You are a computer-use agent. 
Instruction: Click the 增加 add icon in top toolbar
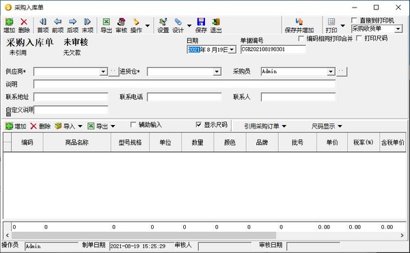tap(9, 25)
